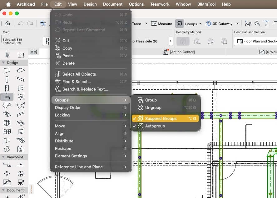Click the Suspend Groups toolbar icon
Image resolution: width=277 pixels, height=198 pixels.
pos(180,23)
